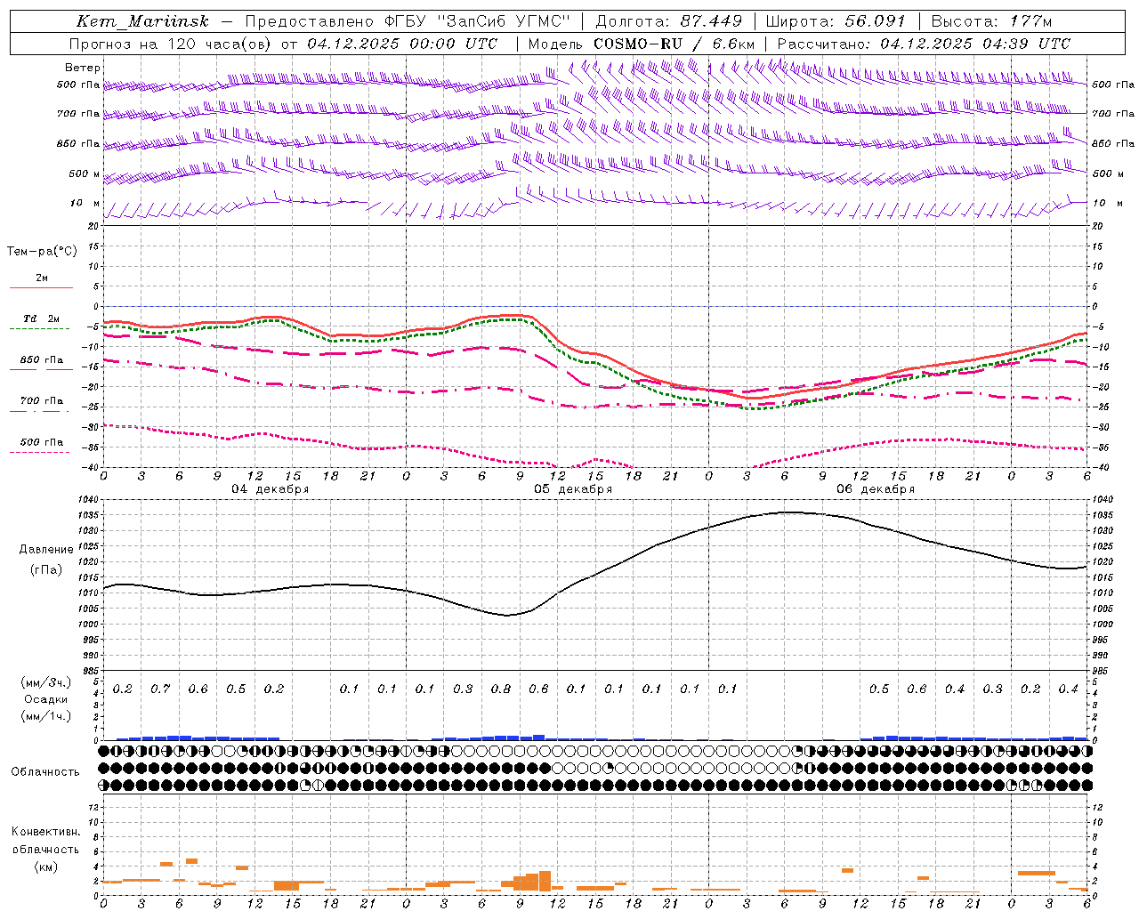Image resolution: width=1139 pixels, height=911 pixels.
Task: Click the 'Ветер' wind panel label
Action: pos(83,68)
